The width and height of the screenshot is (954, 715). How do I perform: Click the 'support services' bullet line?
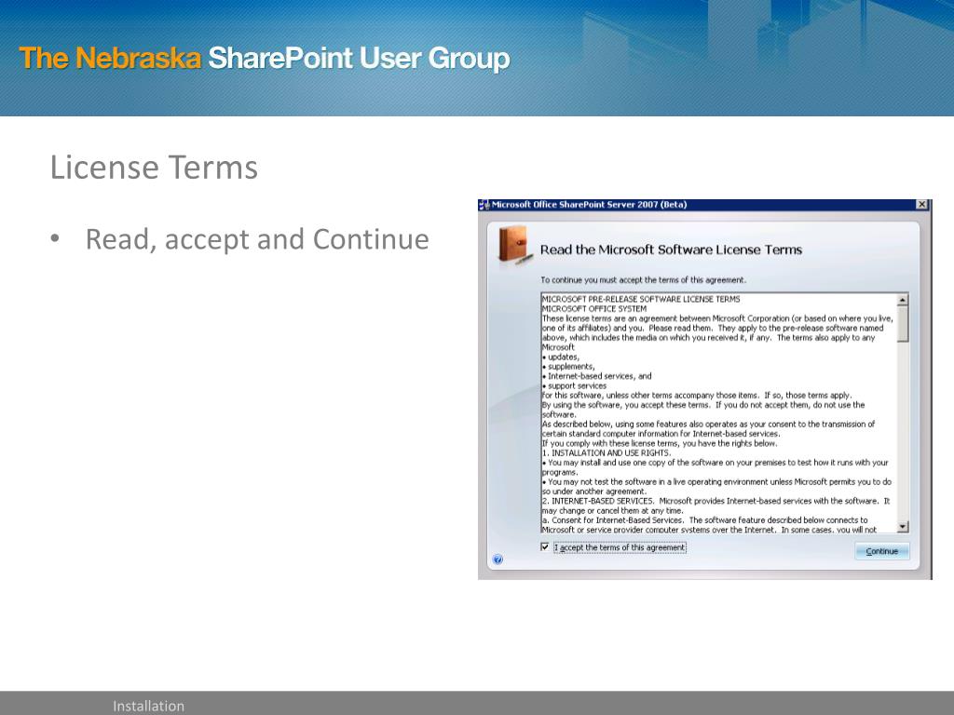tap(574, 386)
